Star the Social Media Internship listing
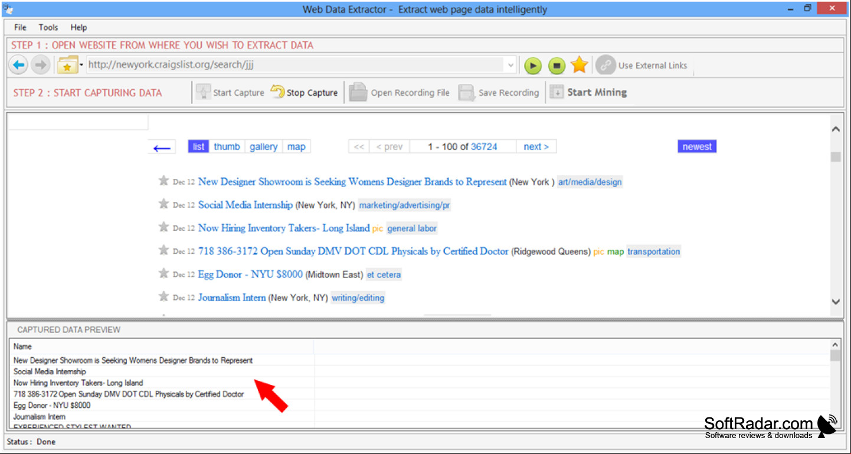Viewport: 851px width, 454px height. 163,204
